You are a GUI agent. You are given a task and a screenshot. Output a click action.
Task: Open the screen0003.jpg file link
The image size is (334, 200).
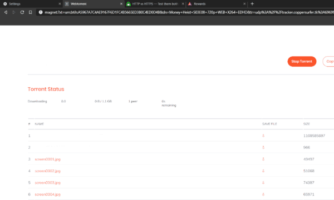click(47, 183)
